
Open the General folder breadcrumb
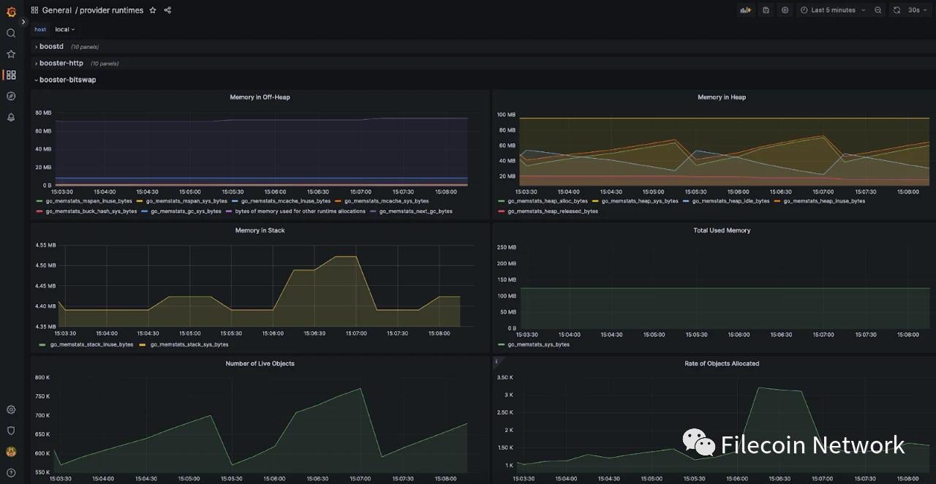(x=57, y=10)
